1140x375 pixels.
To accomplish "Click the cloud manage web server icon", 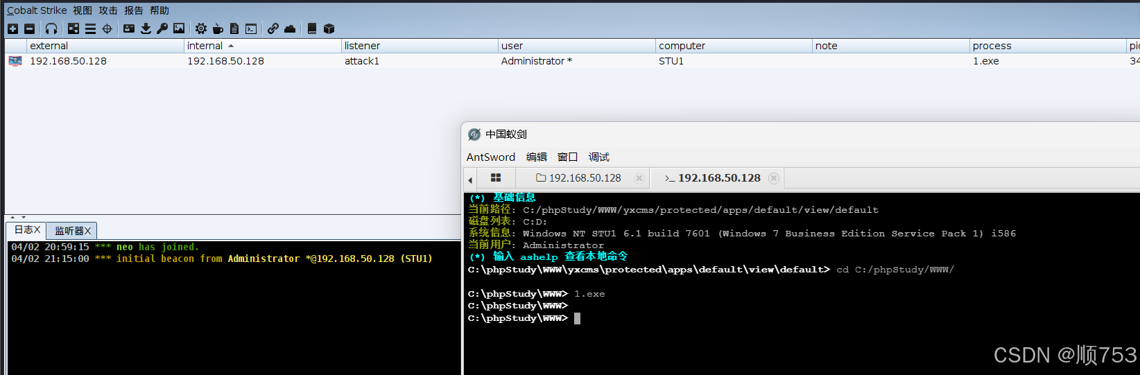I will tap(290, 28).
